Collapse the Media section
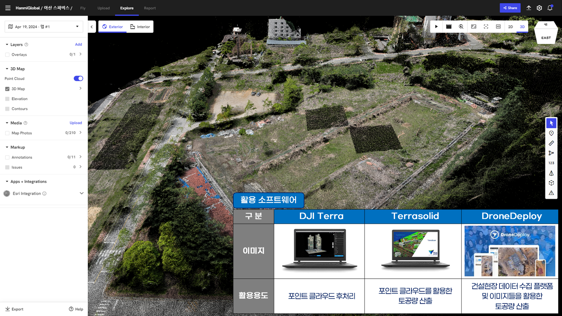Viewport: 562px width, 316px height. tap(7, 123)
